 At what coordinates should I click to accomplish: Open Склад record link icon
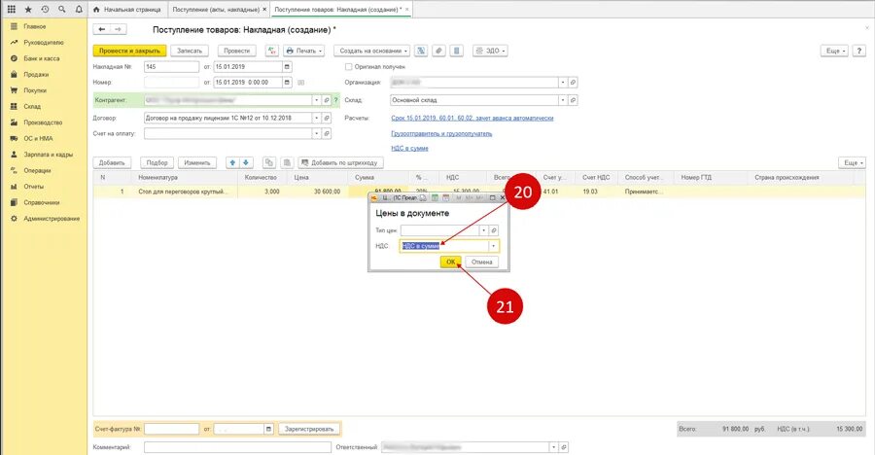(573, 100)
